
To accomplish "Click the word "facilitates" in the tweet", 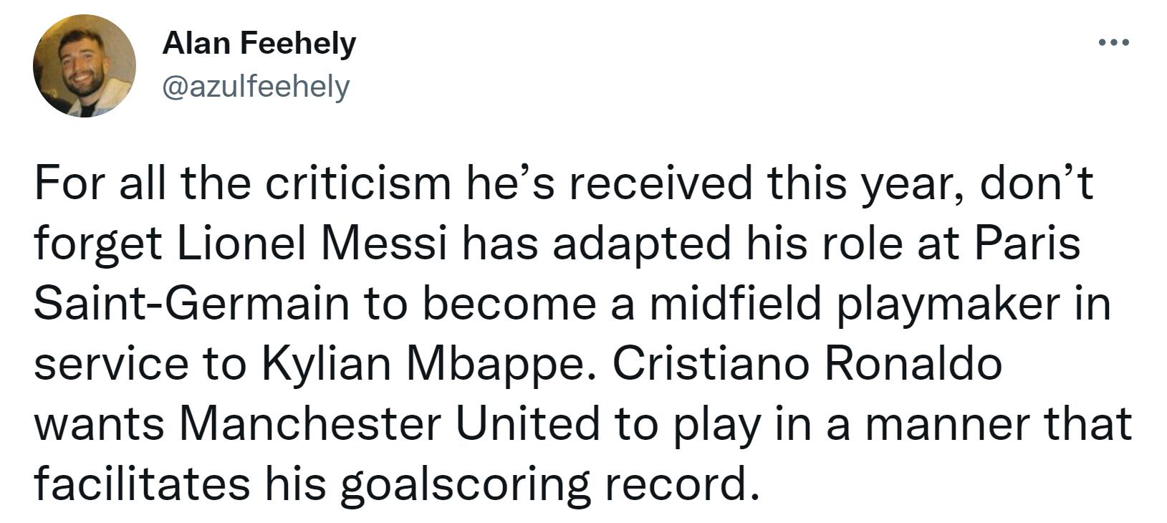I will tap(143, 484).
